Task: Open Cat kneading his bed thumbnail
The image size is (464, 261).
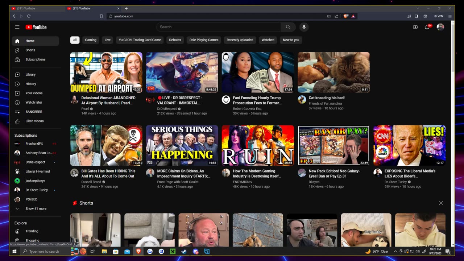Action: (x=333, y=72)
